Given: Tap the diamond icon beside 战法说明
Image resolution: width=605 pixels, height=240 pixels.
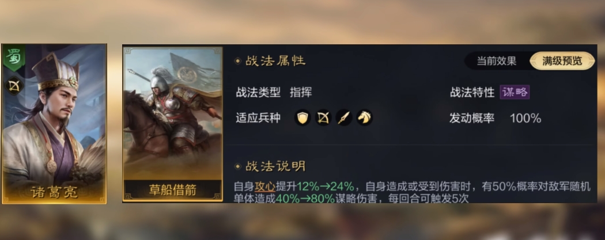Looking at the screenshot, I should tap(238, 166).
